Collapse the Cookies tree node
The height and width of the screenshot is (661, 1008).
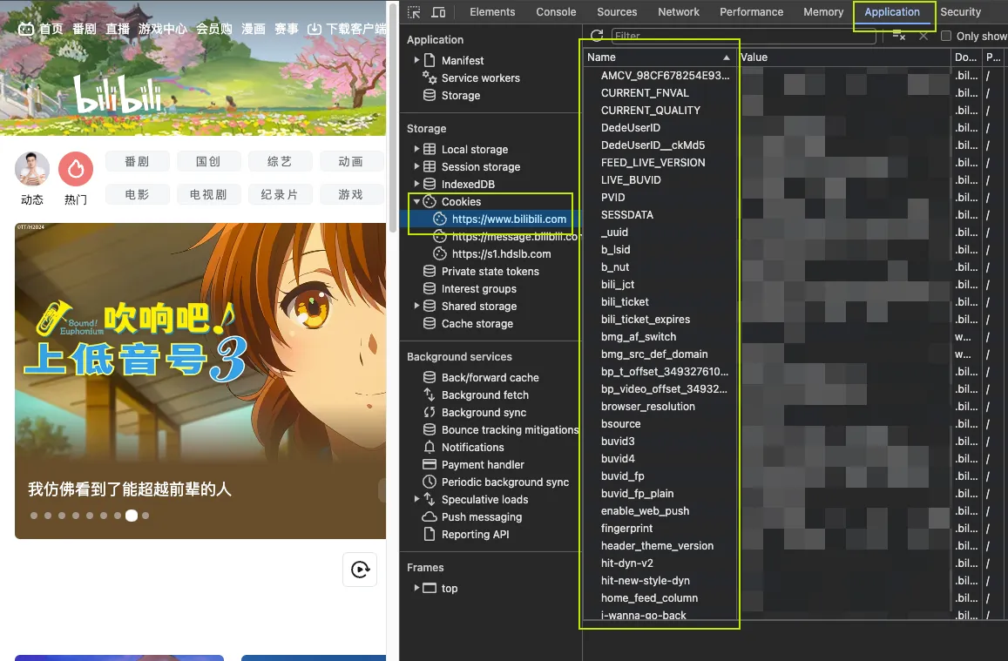[416, 201]
